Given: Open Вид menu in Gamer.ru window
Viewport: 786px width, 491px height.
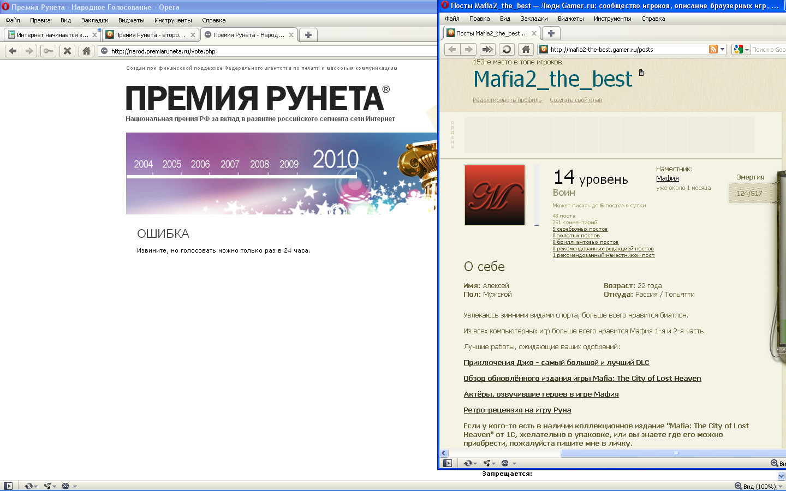Looking at the screenshot, I should (505, 19).
